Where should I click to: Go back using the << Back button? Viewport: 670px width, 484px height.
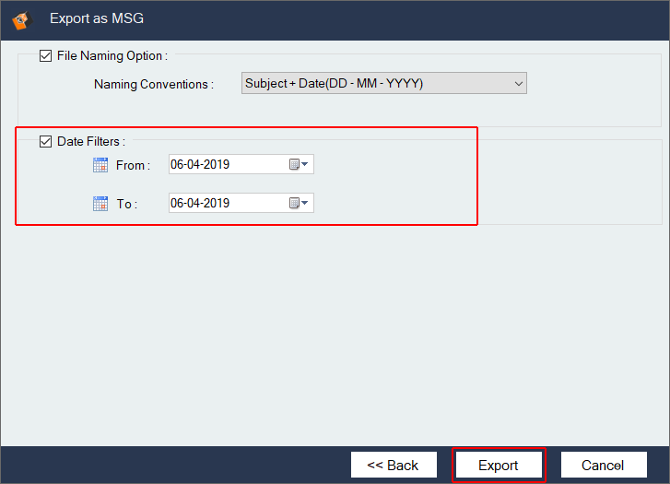coord(393,466)
